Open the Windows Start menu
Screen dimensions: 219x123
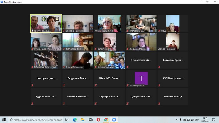tap(4, 120)
